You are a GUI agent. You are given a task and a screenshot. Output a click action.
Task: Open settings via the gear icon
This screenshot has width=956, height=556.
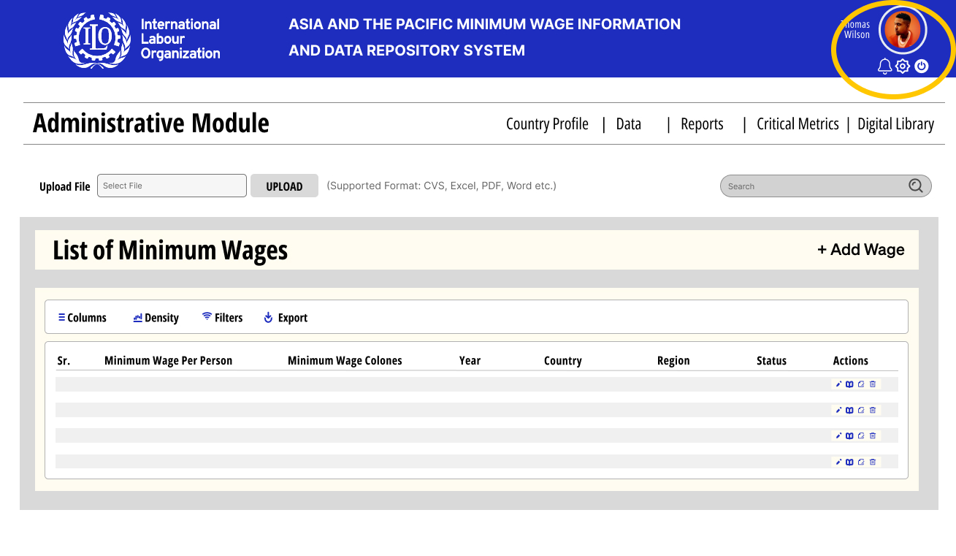pyautogui.click(x=903, y=66)
